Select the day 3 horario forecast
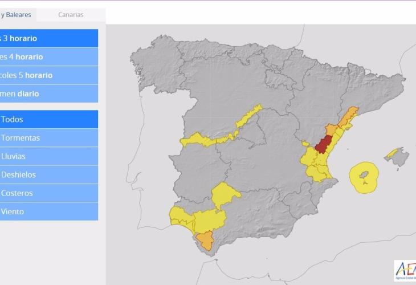This screenshot has width=416, height=285. pyautogui.click(x=48, y=39)
